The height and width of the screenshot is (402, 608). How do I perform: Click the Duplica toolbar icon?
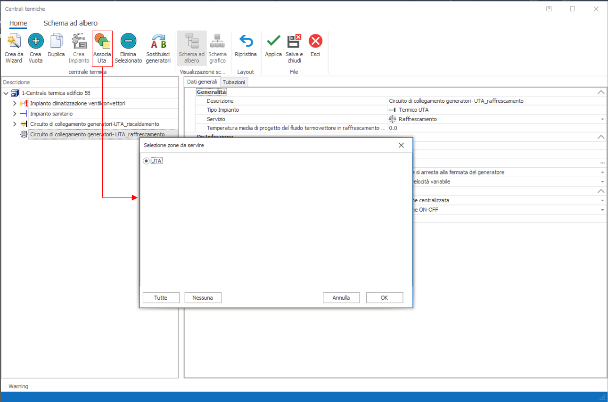click(x=57, y=41)
